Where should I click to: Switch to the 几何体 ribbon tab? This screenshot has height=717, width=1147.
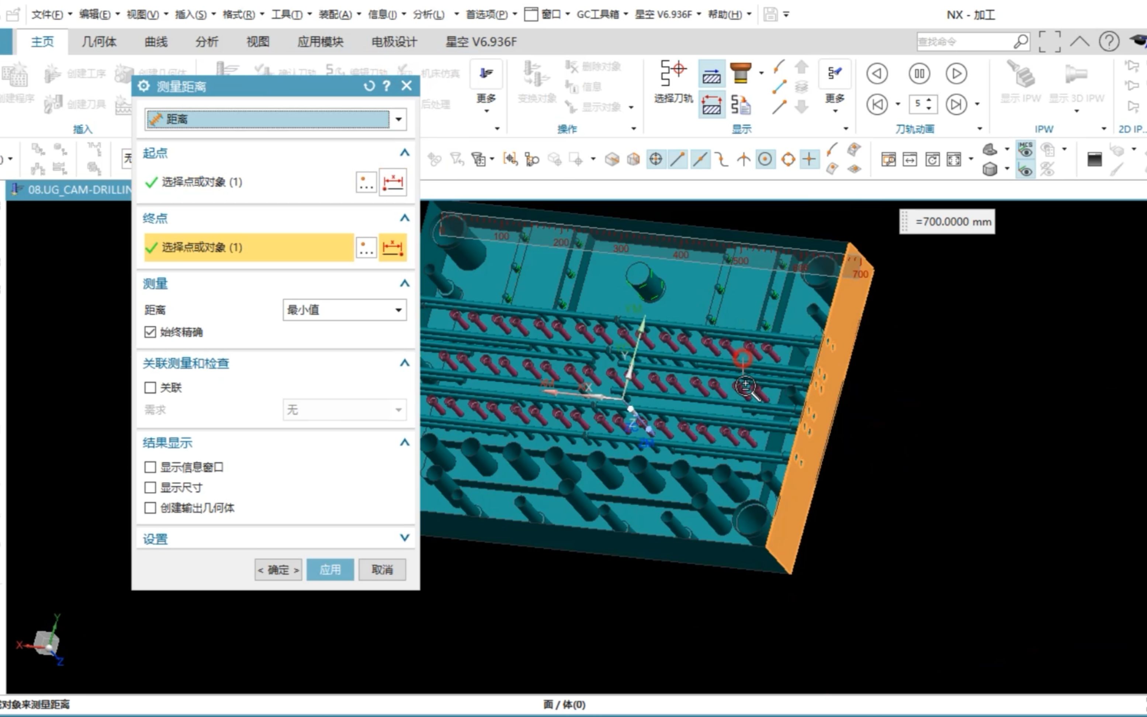(98, 42)
